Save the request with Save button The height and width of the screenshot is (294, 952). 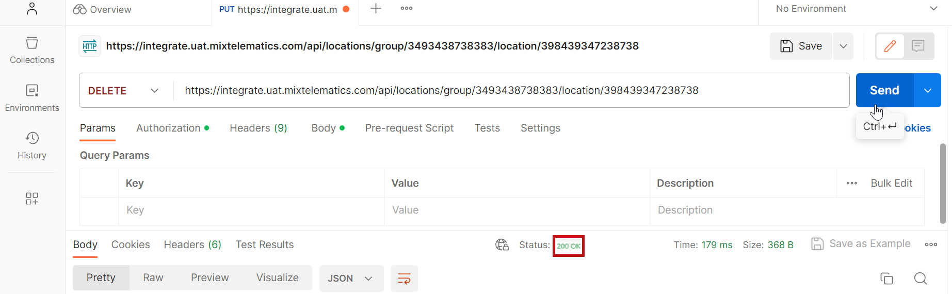click(801, 46)
